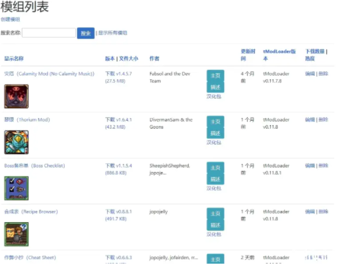The image size is (356, 265).
Task: Sort by tModLoader版本 column header
Action: tap(279, 55)
